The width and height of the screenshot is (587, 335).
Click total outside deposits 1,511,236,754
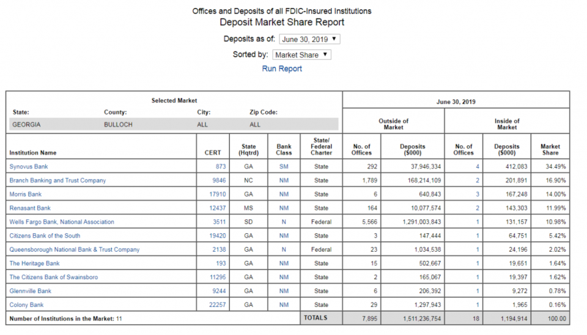[422, 319]
